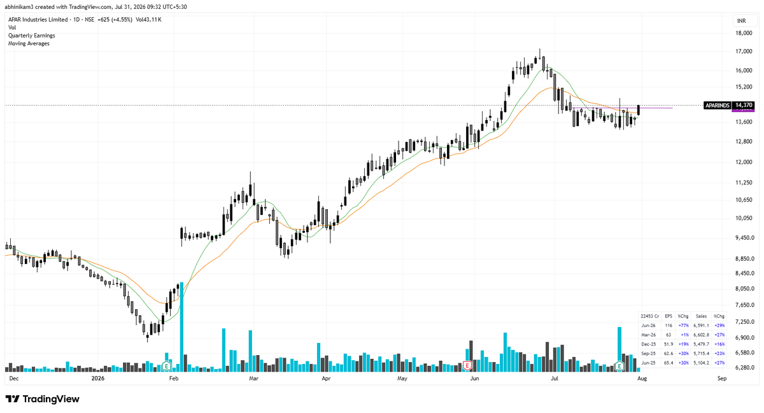The height and width of the screenshot is (413, 764).
Task: Click the 11,250 price axis label
Action: pos(744,183)
